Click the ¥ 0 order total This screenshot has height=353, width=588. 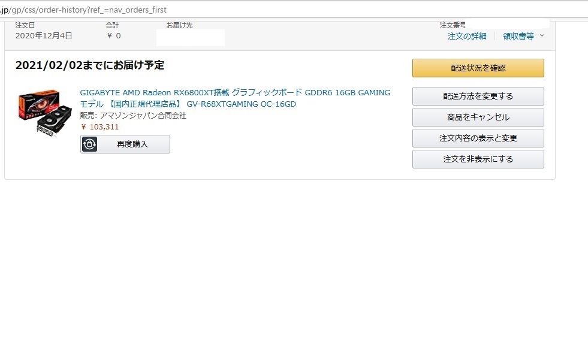click(113, 36)
